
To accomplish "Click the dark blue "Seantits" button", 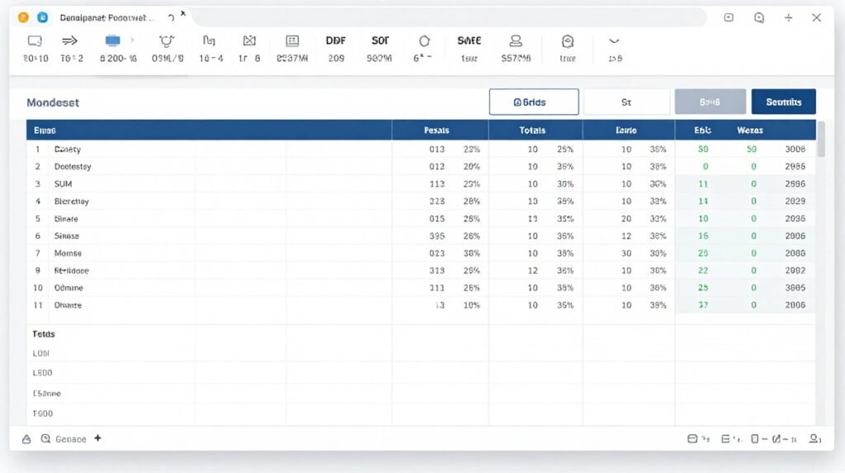I will click(x=784, y=102).
